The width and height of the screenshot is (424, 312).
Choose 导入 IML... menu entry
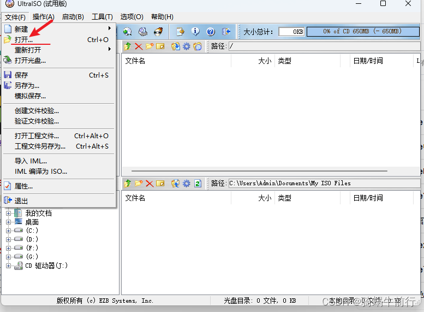pos(59,161)
